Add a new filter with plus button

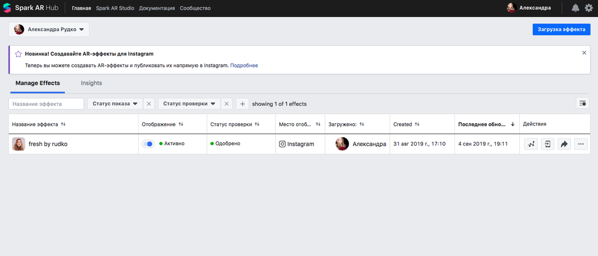[x=242, y=104]
